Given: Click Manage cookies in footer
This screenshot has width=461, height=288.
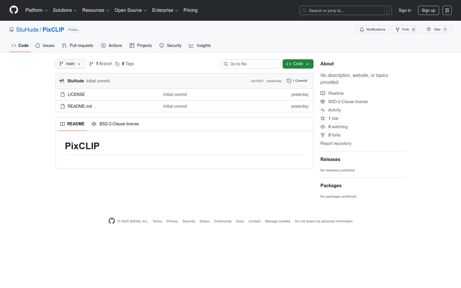Looking at the screenshot, I should point(278,221).
